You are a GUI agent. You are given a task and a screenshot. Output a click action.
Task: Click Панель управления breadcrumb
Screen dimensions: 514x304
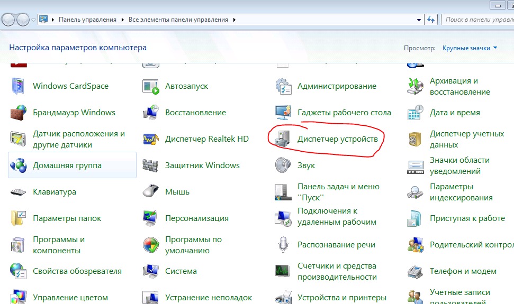pyautogui.click(x=87, y=20)
